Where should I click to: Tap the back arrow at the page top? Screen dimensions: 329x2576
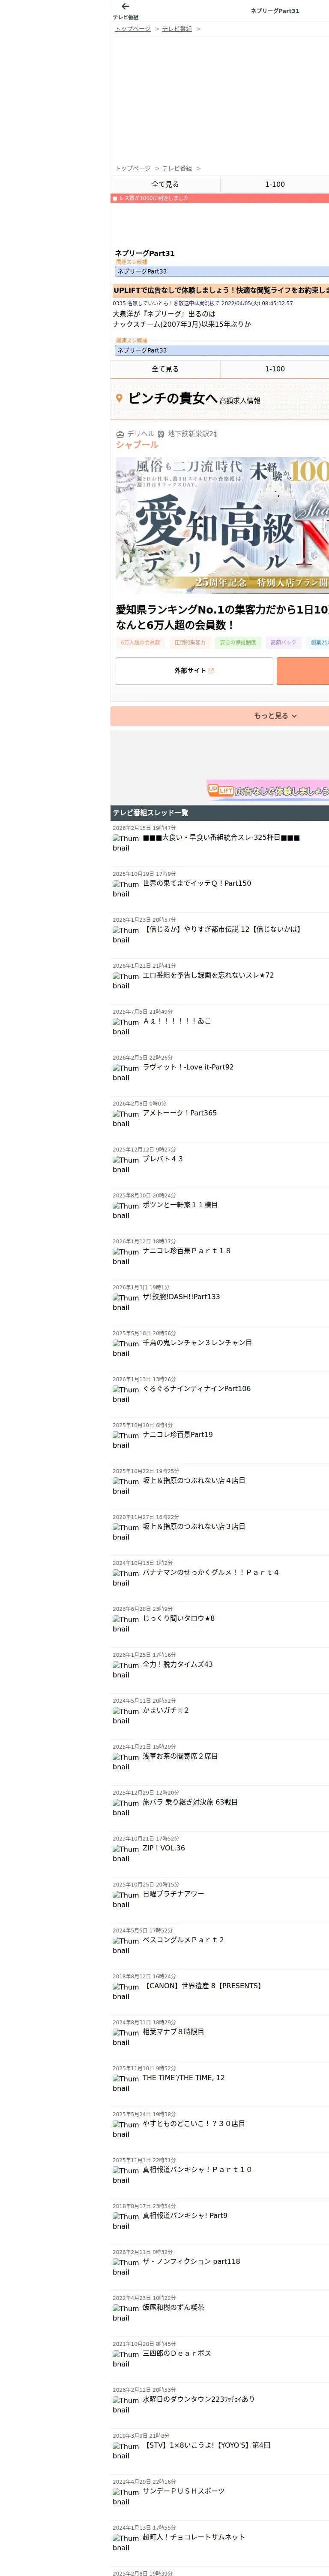[x=126, y=7]
